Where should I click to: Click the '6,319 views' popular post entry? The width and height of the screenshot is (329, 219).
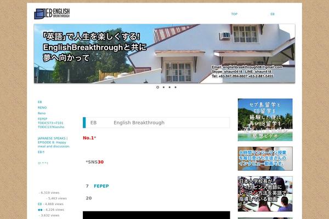(x=49, y=193)
